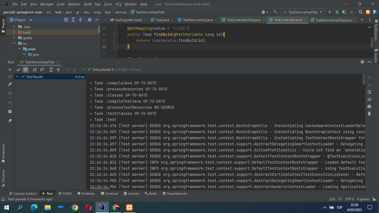The height and width of the screenshot is (213, 379).
Task: Open Opera browser from the Windows taskbar
Action: [x=89, y=207]
